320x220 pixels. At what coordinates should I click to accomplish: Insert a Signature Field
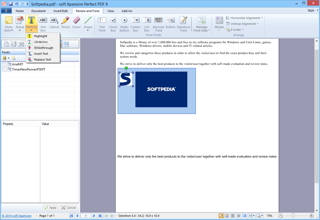183,24
